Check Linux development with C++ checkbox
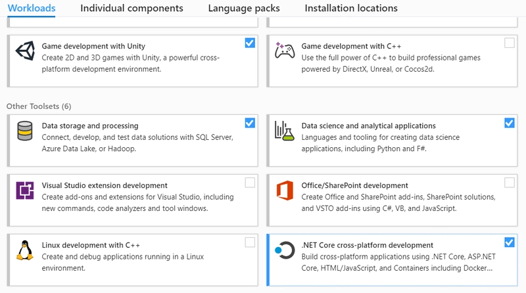 [250, 242]
